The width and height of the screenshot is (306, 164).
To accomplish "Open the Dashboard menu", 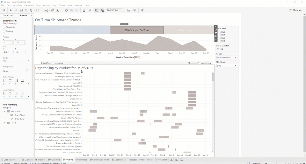I will coord(29,5).
